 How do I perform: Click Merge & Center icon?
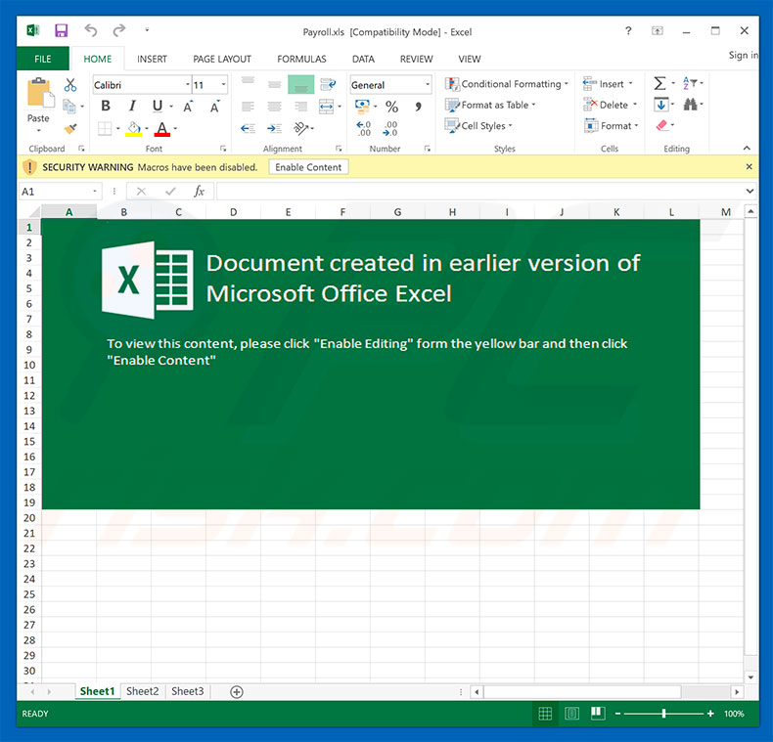click(327, 106)
